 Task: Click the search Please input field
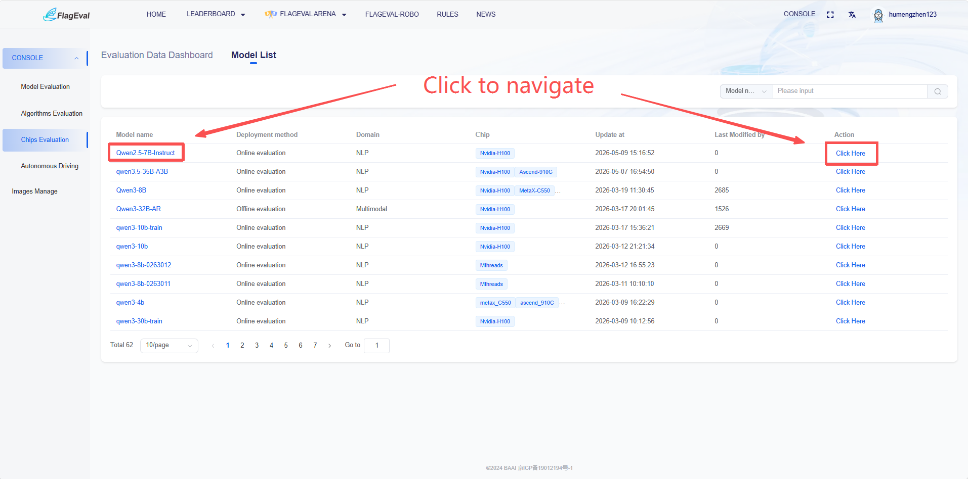point(850,91)
